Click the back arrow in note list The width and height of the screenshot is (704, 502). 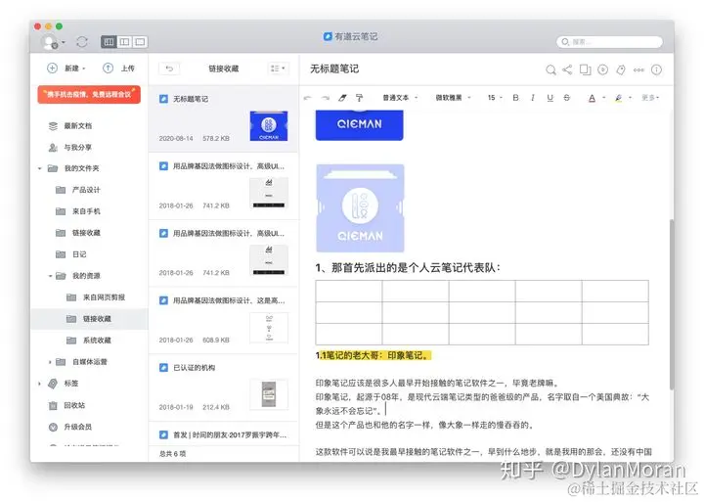point(169,68)
